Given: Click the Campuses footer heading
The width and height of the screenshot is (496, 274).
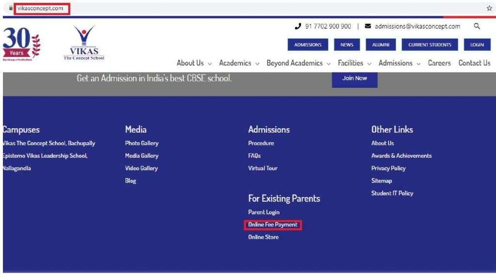Looking at the screenshot, I should click(21, 130).
